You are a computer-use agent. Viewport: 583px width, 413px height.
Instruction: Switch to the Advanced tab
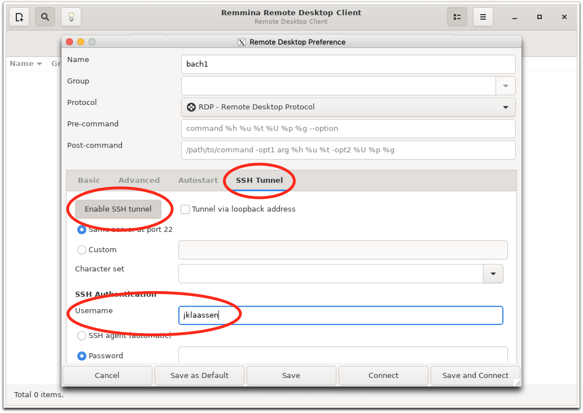click(x=139, y=180)
